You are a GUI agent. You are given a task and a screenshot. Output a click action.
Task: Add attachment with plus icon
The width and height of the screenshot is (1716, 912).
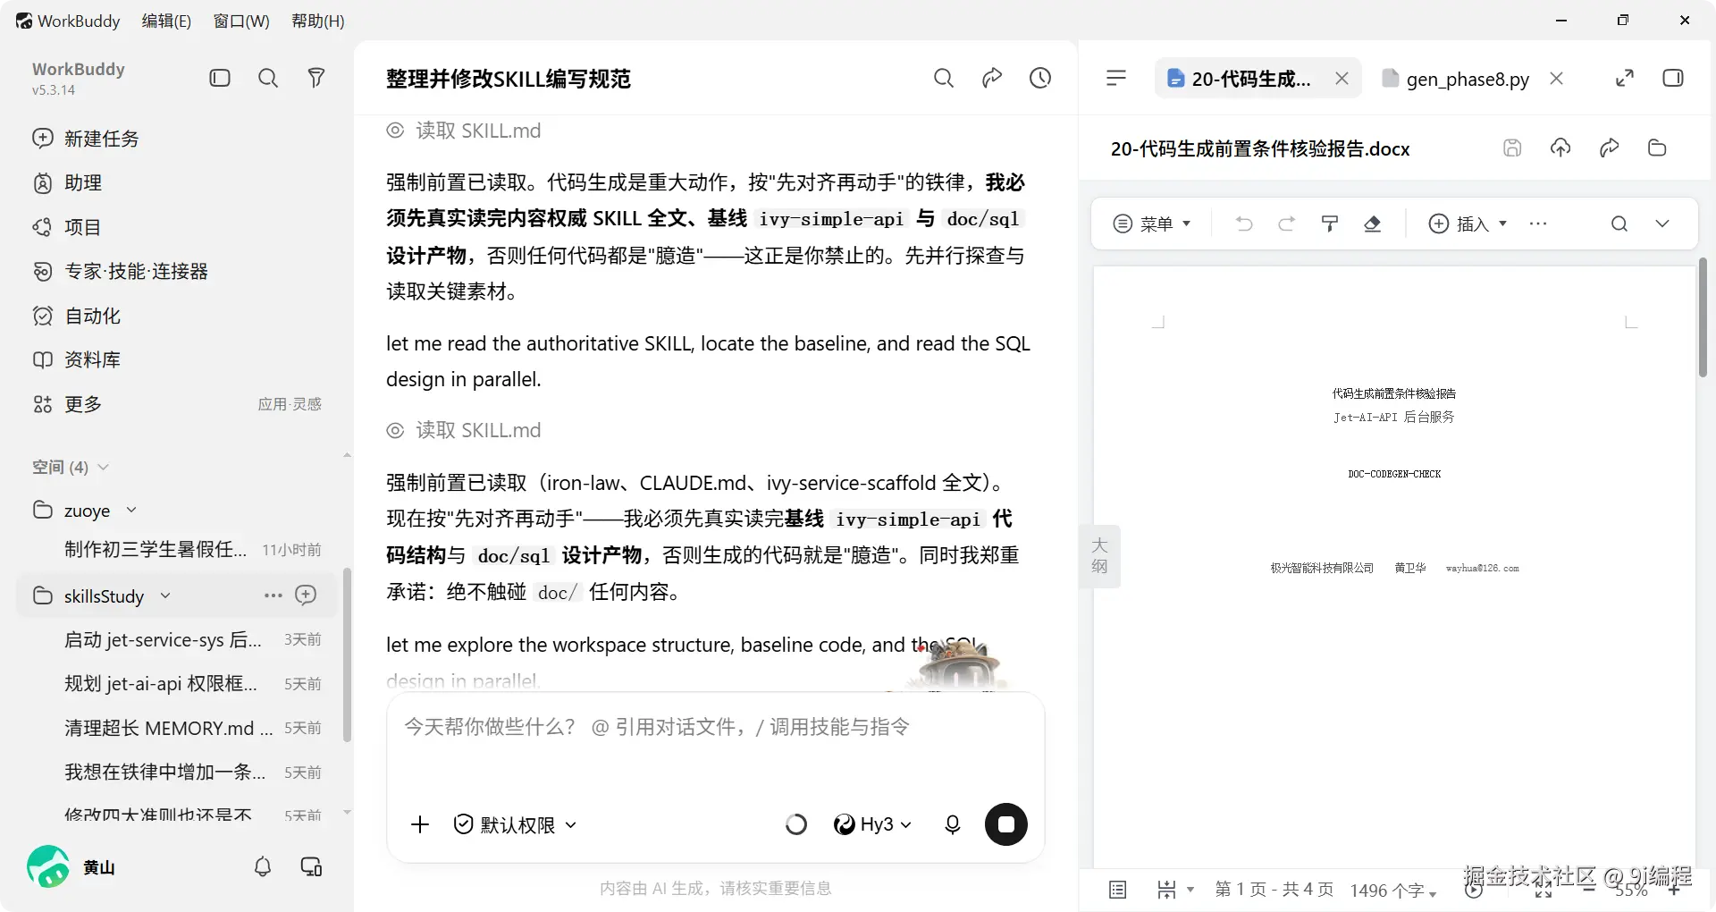tap(420, 824)
